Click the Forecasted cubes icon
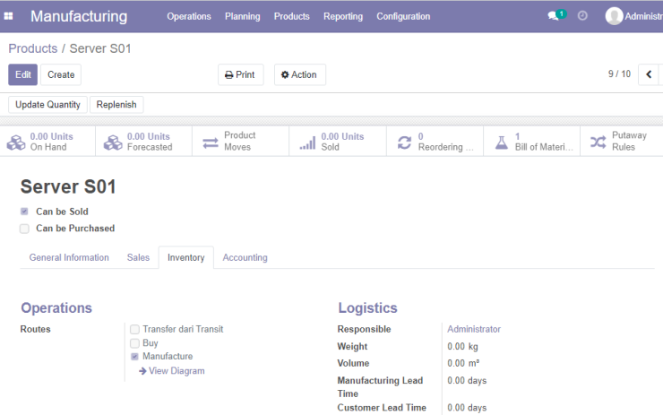This screenshot has height=415, width=663. coord(113,143)
